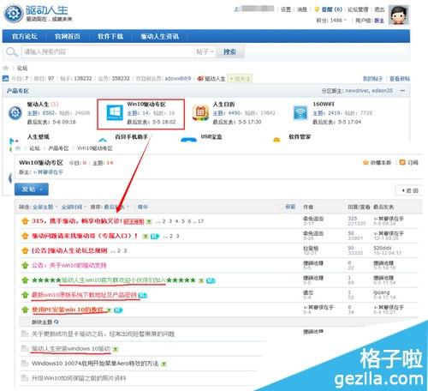Click moderator newdriver link
The height and width of the screenshot is (391, 428).
point(357,91)
